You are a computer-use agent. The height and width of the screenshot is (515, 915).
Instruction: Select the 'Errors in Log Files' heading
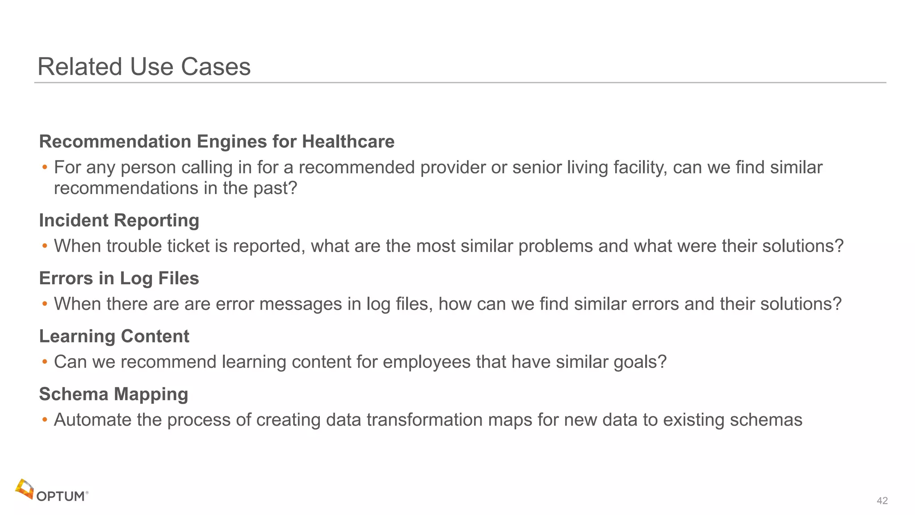(119, 278)
